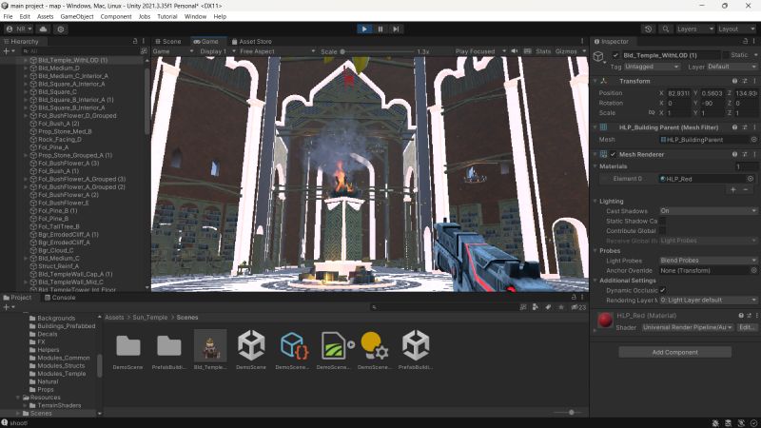Click the Step frame button
761x428 pixels.
(x=397, y=29)
